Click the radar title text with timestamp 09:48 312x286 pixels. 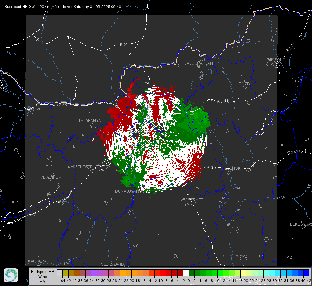[x=63, y=7]
